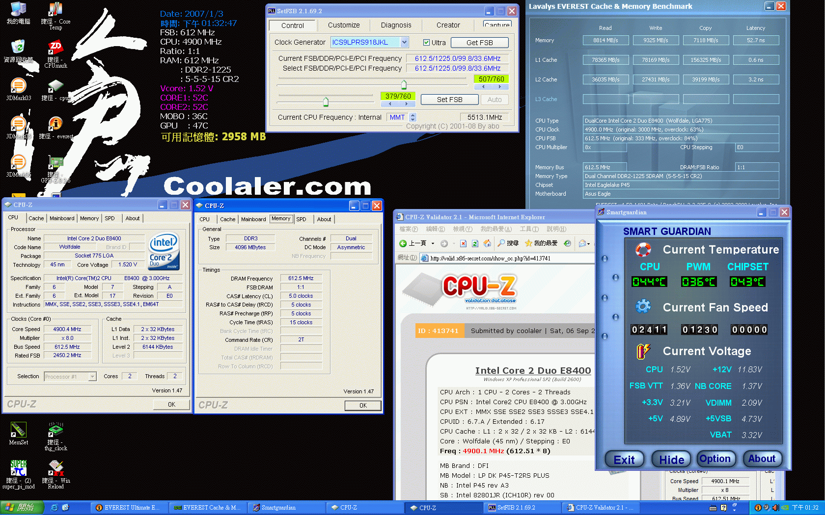Screen dimensions: 825x515
Task: Open Cache tab in left CPU-Z window
Action: 36,218
